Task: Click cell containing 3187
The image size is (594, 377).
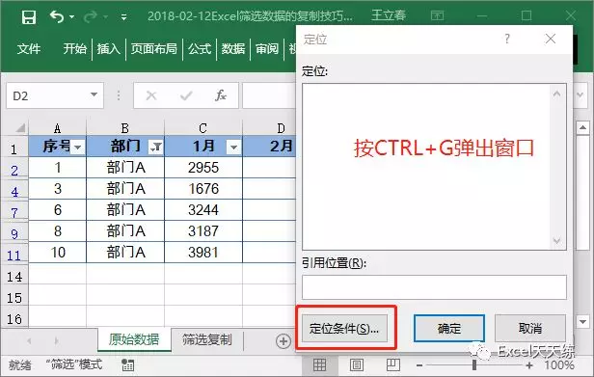Action: pos(203,231)
